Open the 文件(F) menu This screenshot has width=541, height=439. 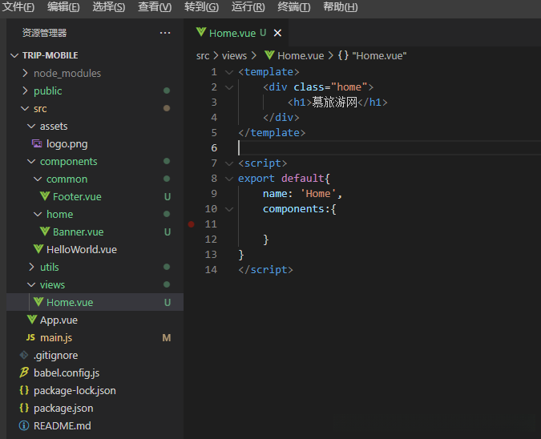pyautogui.click(x=18, y=7)
